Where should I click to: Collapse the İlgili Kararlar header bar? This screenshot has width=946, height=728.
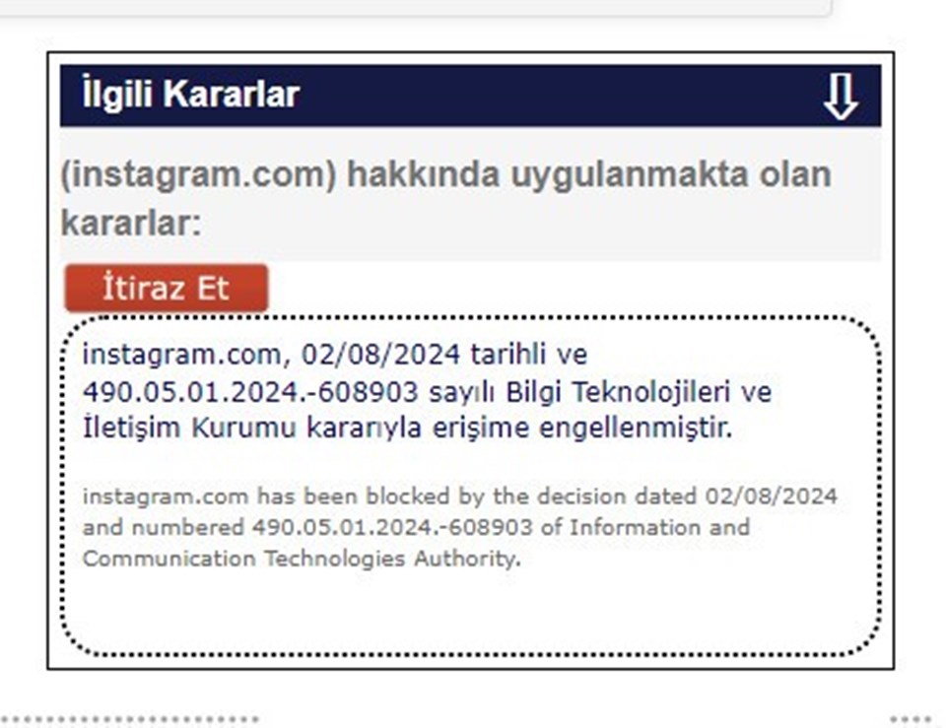coord(470,96)
